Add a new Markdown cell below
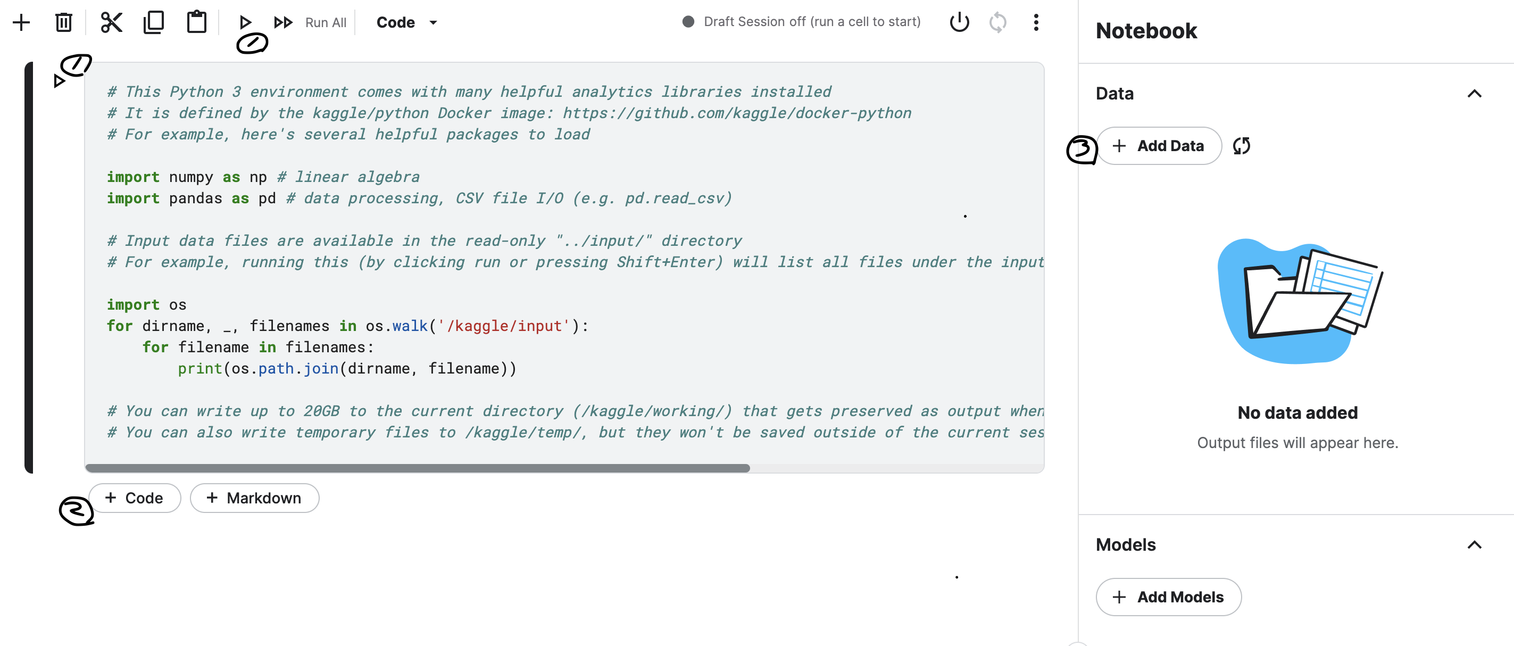Viewport: 1514px width, 646px height. [x=254, y=498]
